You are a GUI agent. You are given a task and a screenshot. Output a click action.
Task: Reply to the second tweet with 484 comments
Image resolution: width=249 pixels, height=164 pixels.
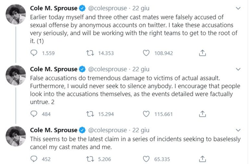point(34,114)
